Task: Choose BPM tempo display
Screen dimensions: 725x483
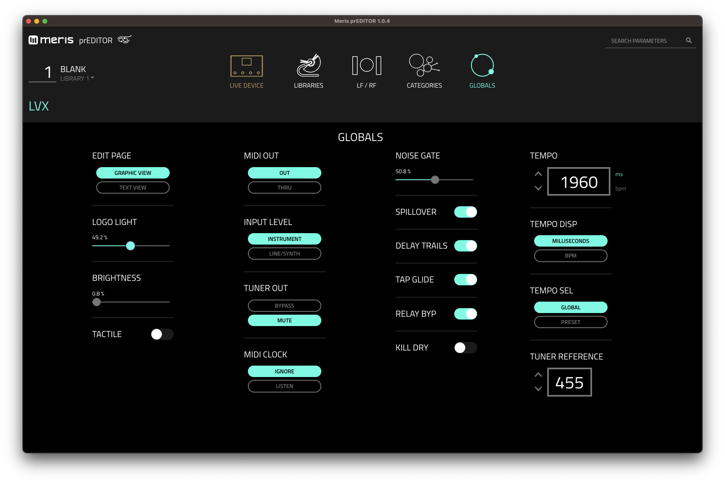Action: click(570, 256)
